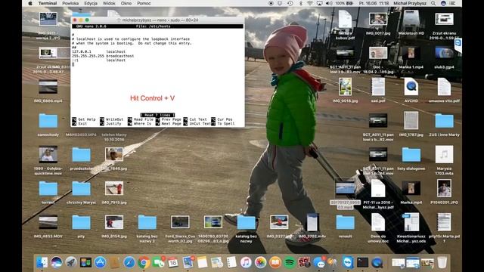Open the Trash in the Dock

(442, 262)
